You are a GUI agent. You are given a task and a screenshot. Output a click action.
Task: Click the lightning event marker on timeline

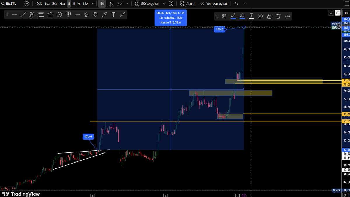(244, 195)
